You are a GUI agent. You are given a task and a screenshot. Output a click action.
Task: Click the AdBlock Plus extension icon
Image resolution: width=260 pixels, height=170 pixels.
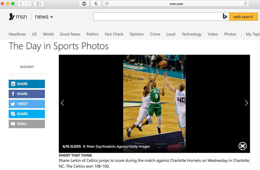(x=84, y=4)
